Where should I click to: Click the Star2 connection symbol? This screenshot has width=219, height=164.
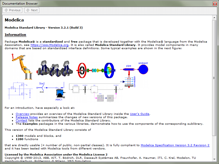coord(42,88)
